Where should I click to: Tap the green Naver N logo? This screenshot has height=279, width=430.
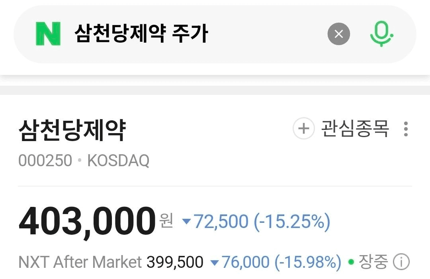(x=48, y=34)
